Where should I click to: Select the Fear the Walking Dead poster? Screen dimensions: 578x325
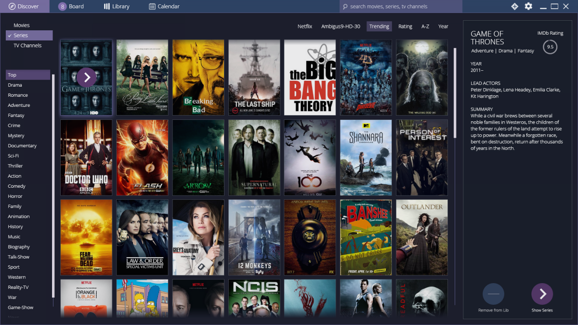[86, 237]
